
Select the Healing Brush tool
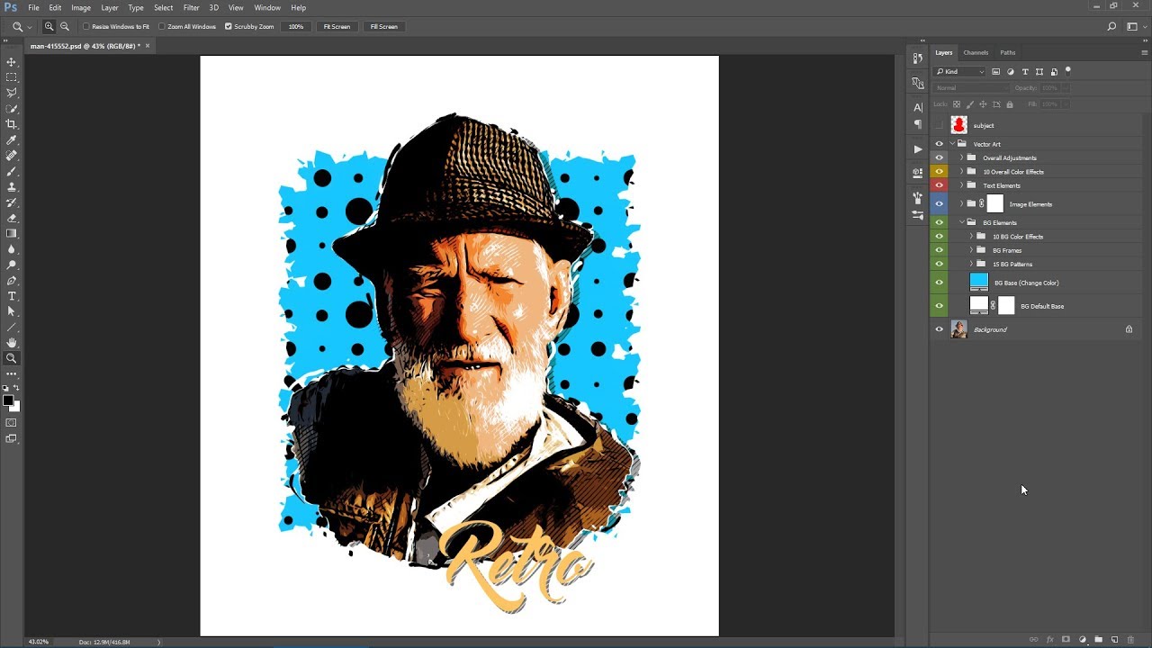pos(12,155)
